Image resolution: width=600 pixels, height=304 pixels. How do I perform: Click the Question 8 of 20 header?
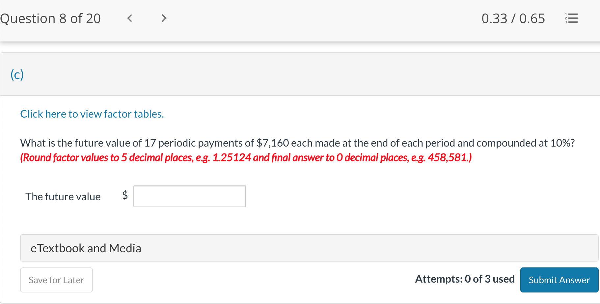50,18
